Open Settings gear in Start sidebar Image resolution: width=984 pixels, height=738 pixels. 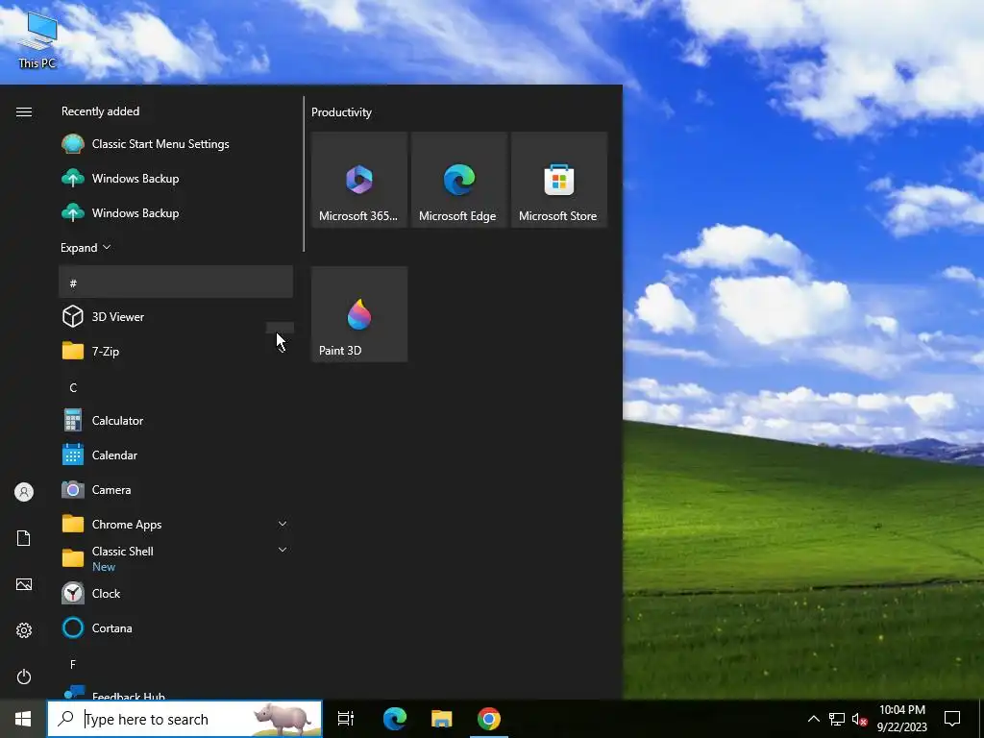(24, 630)
